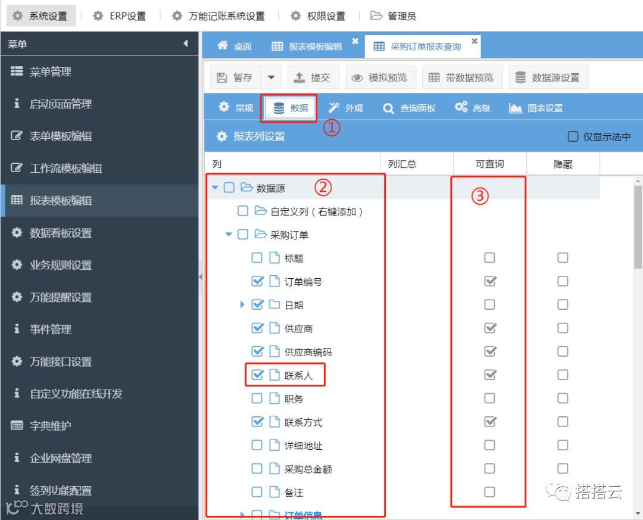Expand the 日期 tree node

pos(242,304)
